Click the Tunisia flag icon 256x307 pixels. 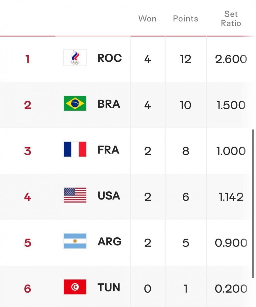click(75, 287)
